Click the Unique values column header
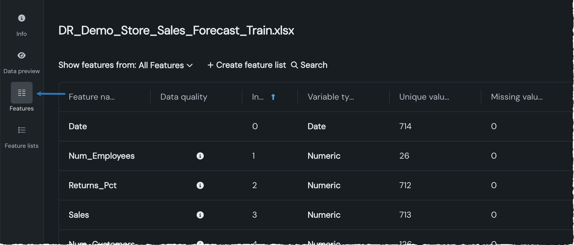Screen dimensions: 574x245 pyautogui.click(x=424, y=97)
